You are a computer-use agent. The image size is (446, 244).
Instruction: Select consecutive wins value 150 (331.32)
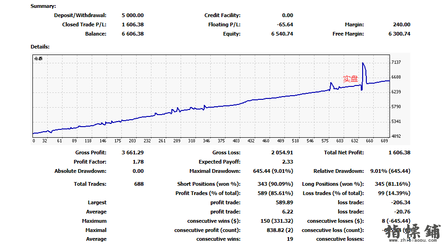coord(277,221)
